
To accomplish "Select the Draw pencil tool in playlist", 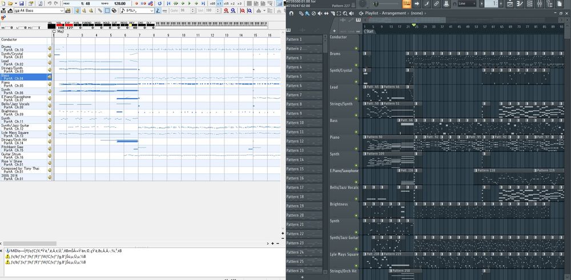I will [x=301, y=13].
